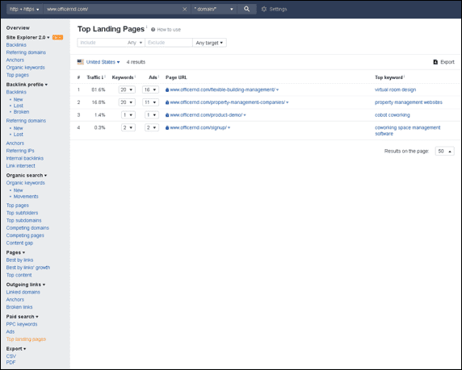Open the Any target dropdown
This screenshot has width=462, height=370.
pos(209,43)
